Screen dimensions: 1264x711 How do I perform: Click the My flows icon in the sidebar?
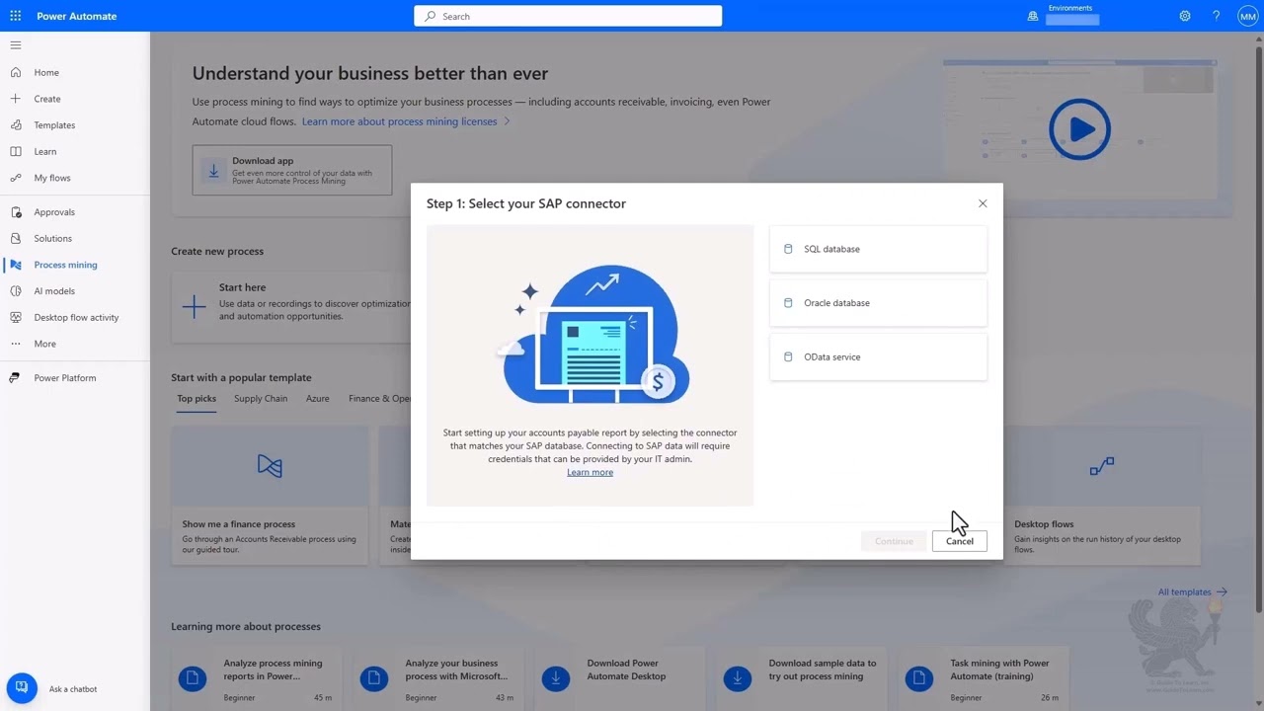[15, 178]
